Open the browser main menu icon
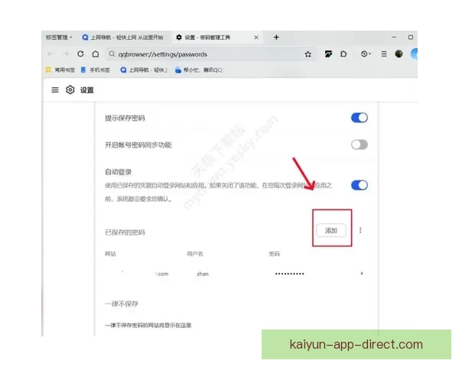 coord(384,54)
